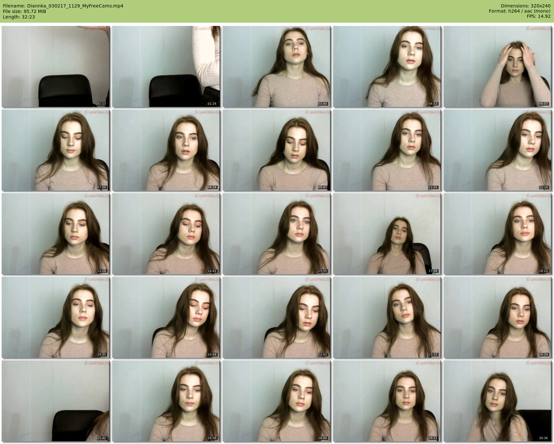Click the thumbnail at 28:09
The width and height of the screenshot is (554, 444).
point(276,401)
